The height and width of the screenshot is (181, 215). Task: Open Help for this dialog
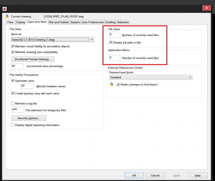[x=198, y=175]
